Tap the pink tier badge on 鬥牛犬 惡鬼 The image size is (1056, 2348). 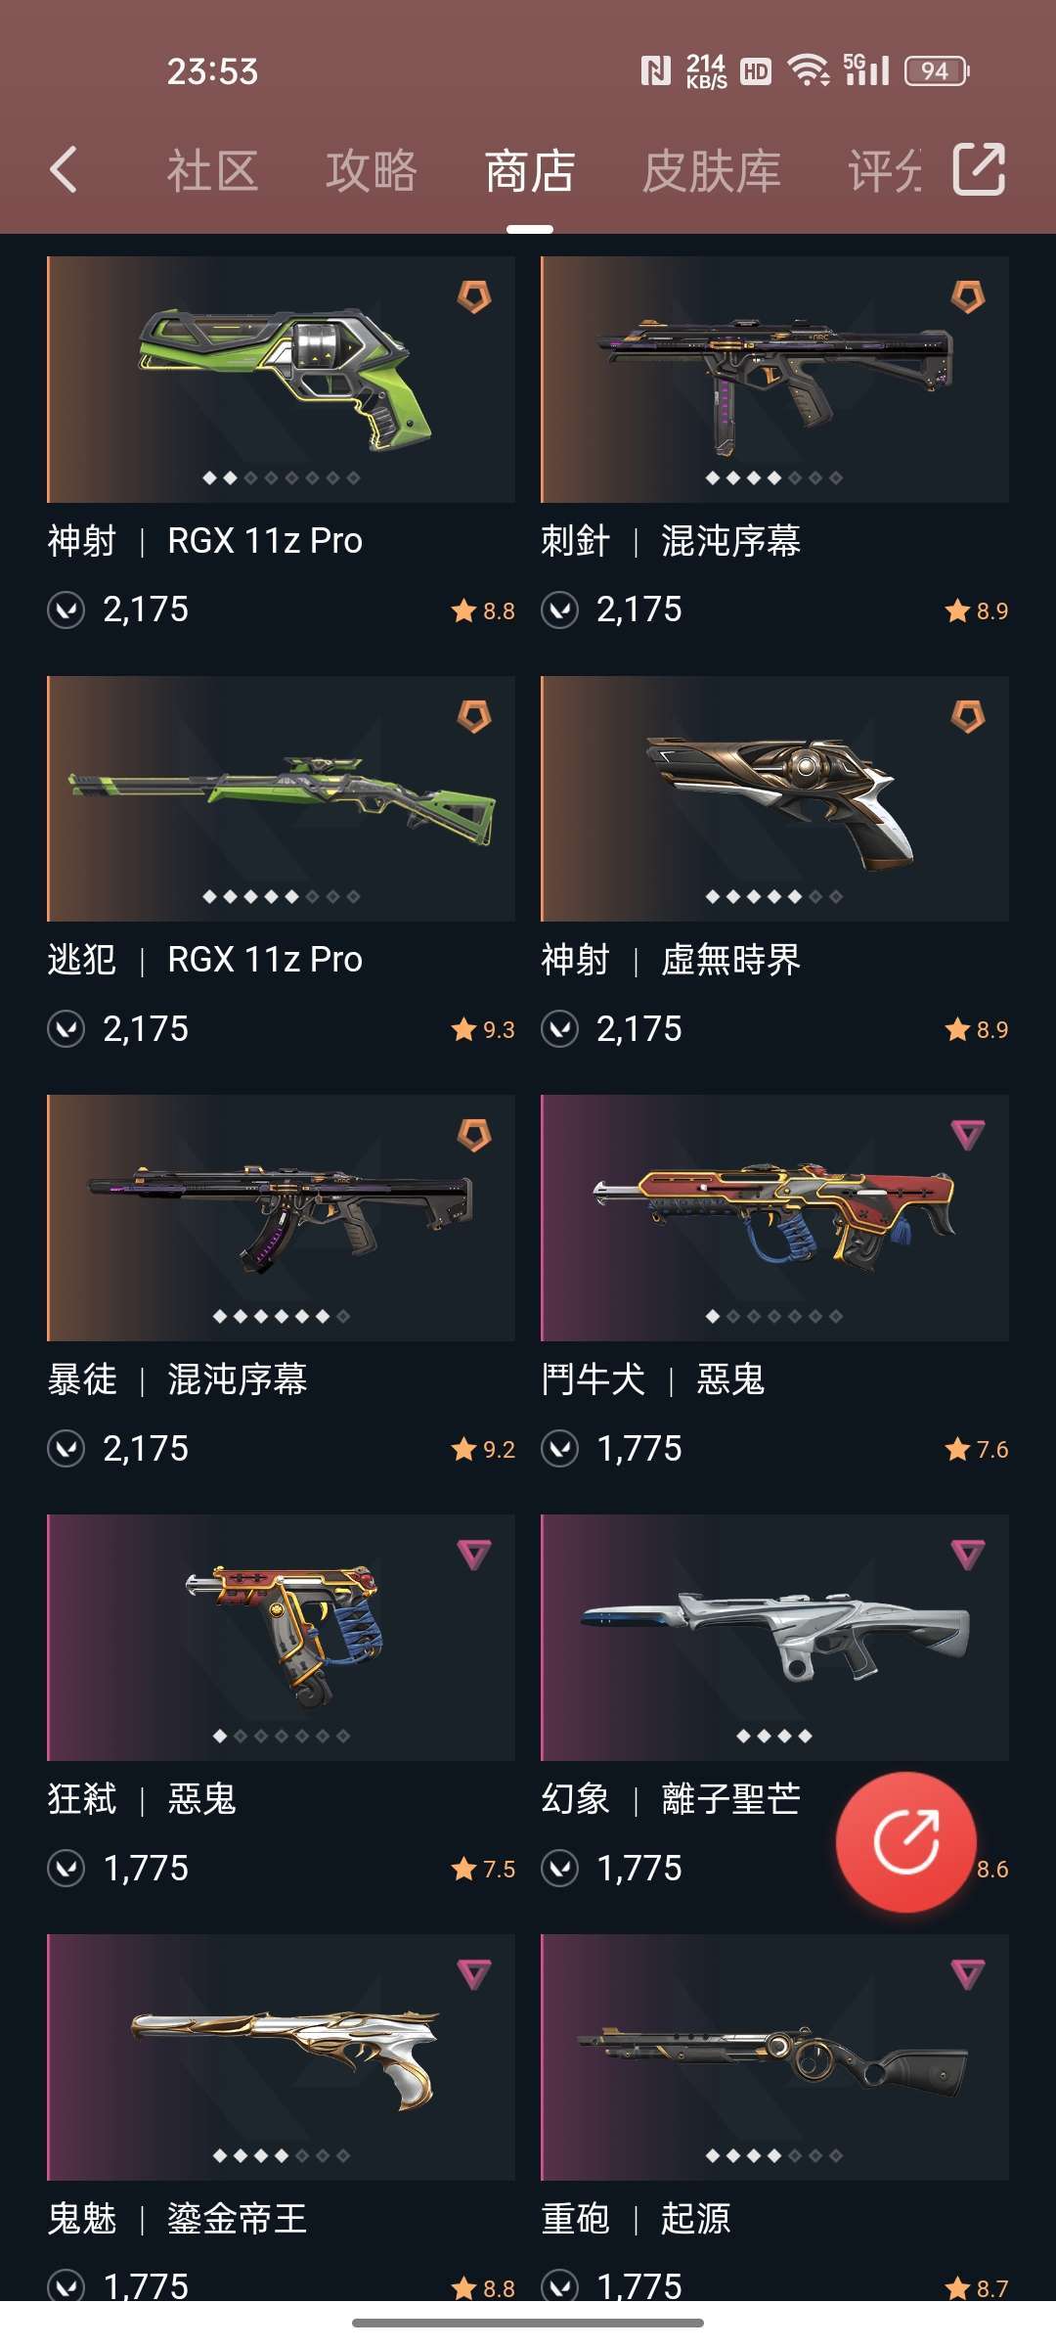[x=968, y=1135]
